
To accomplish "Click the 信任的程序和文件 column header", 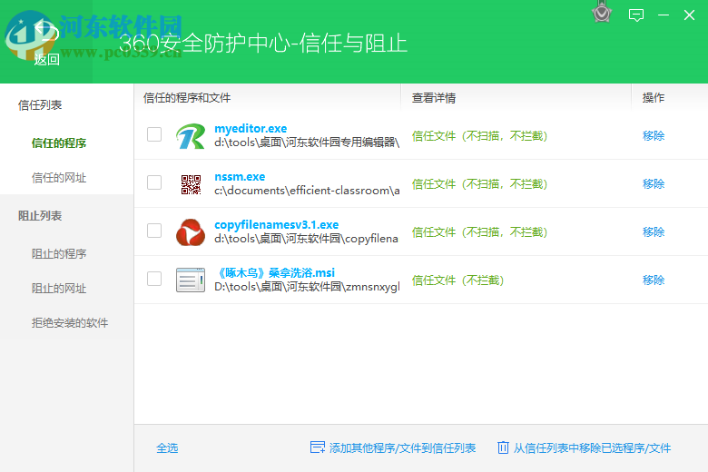I will [x=187, y=98].
